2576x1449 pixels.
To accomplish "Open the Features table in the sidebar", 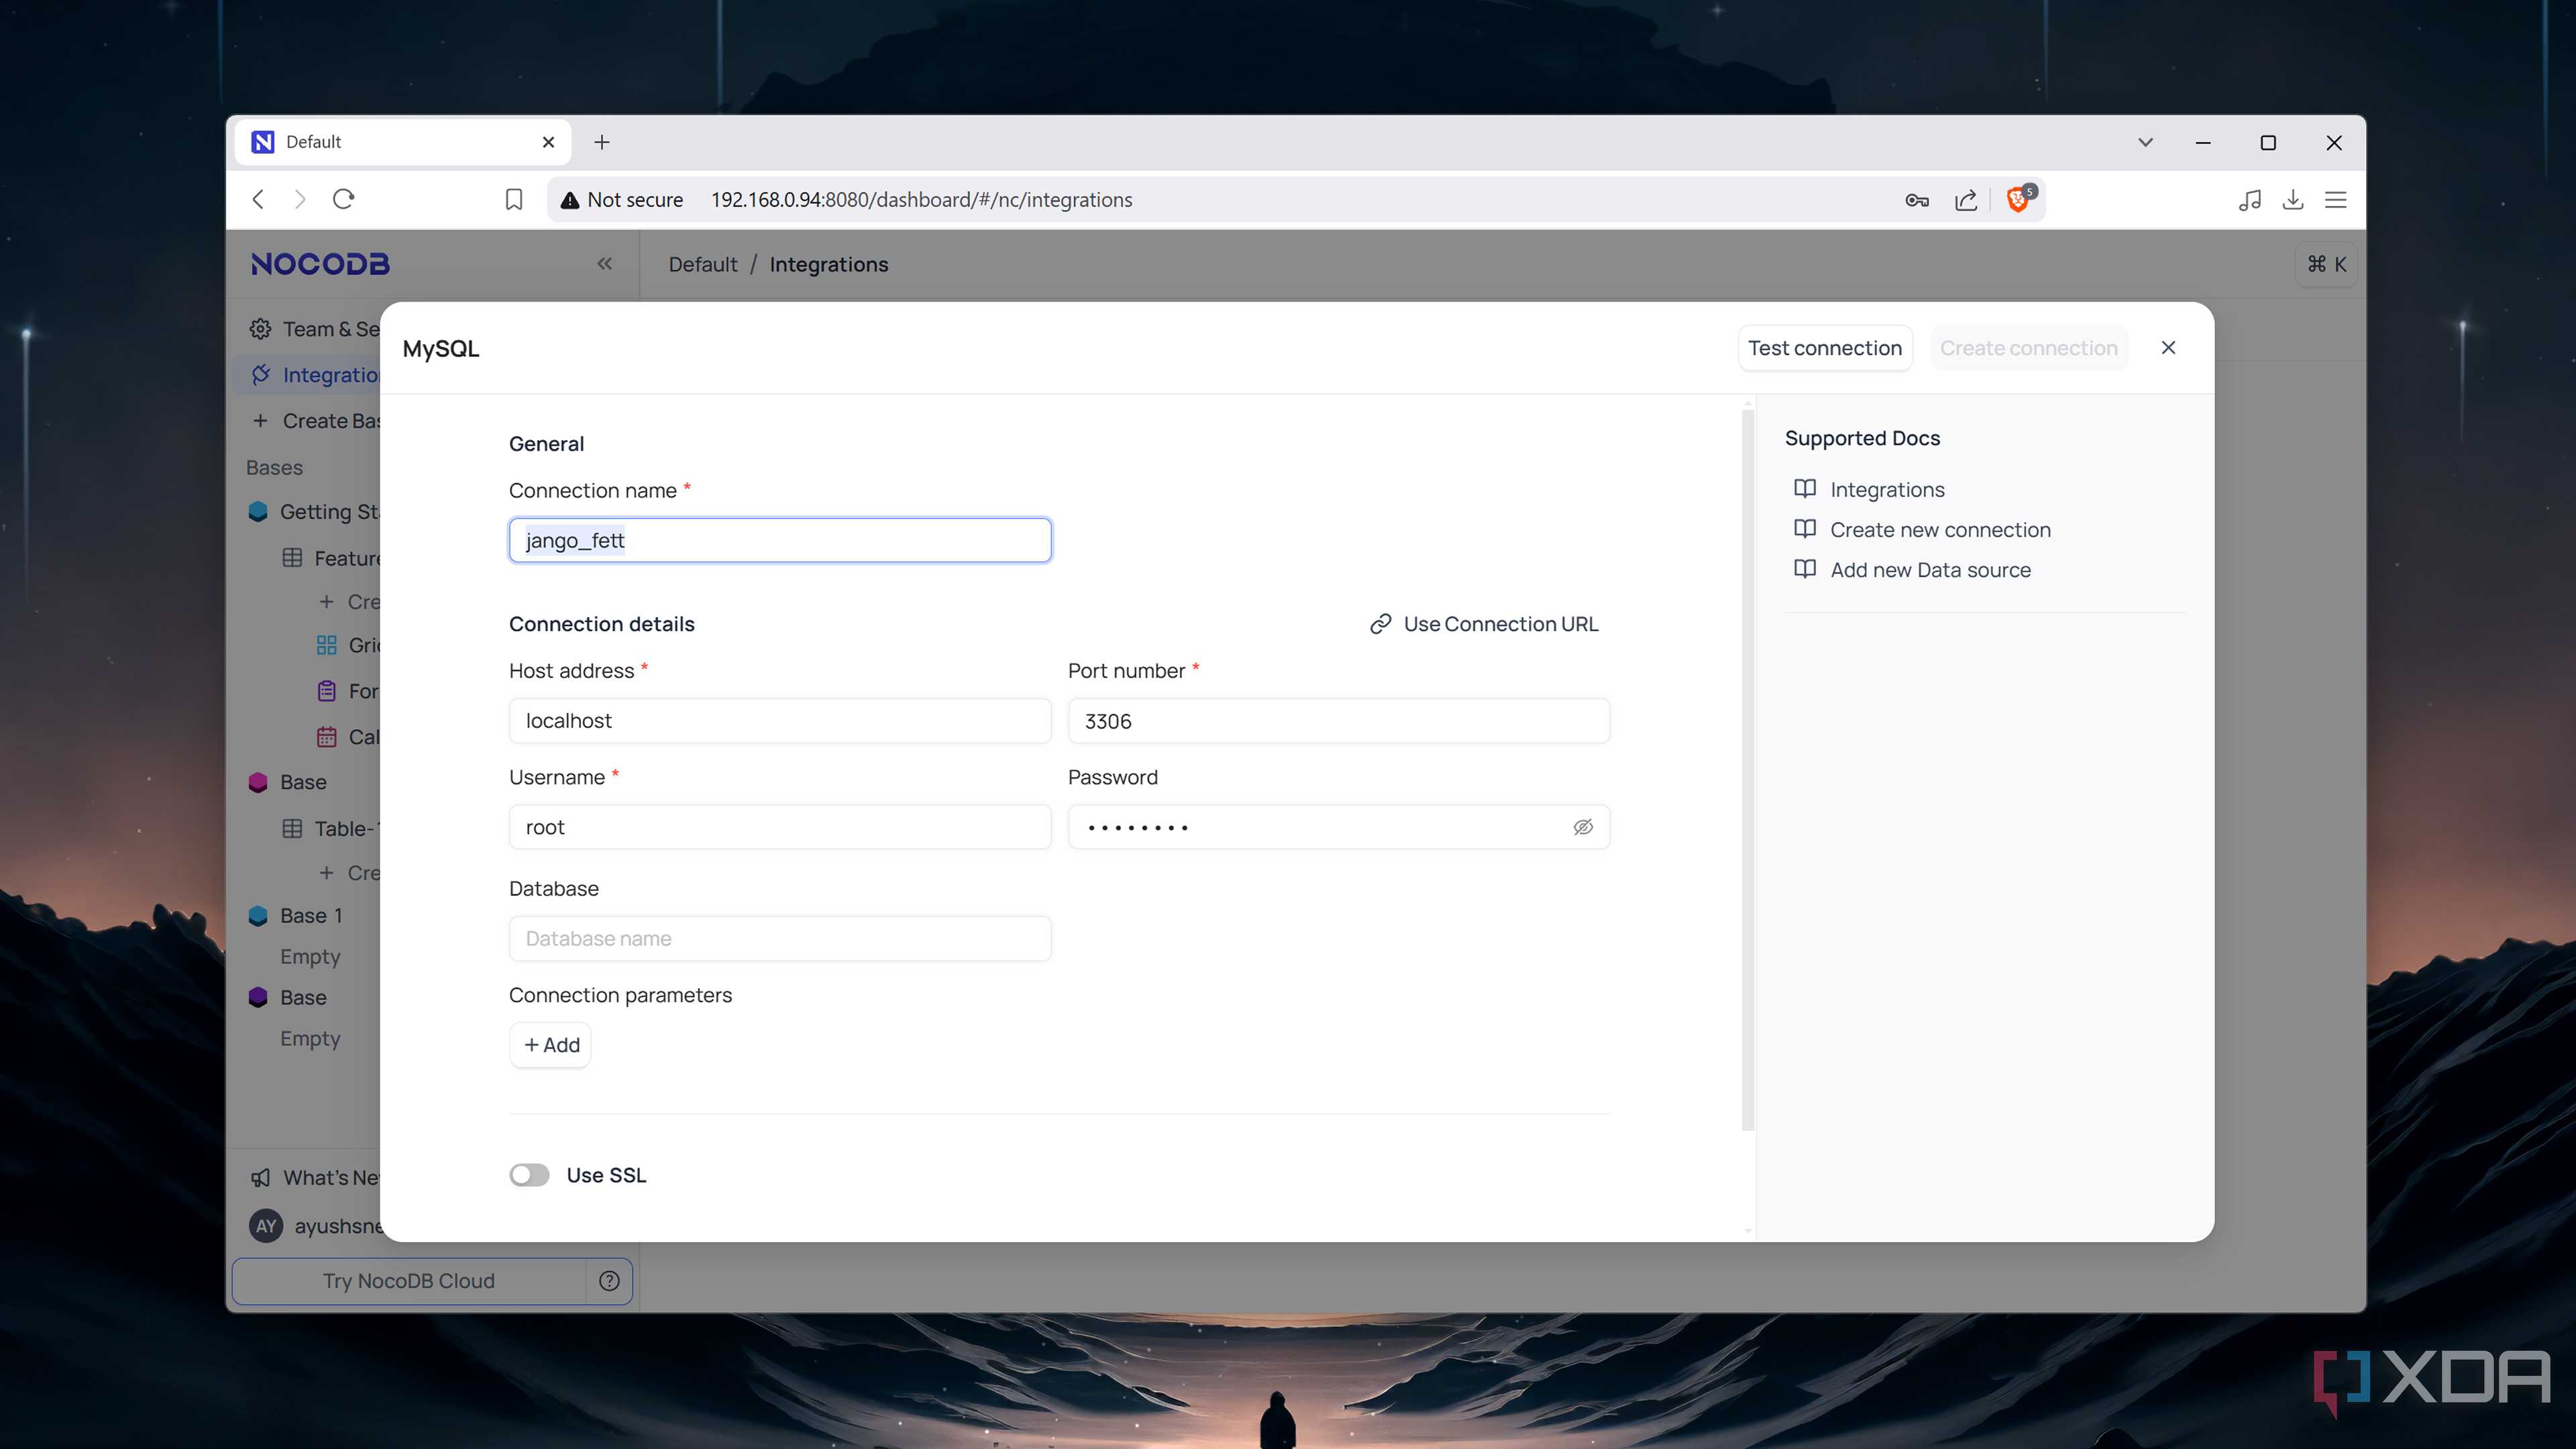I will tap(331, 558).
